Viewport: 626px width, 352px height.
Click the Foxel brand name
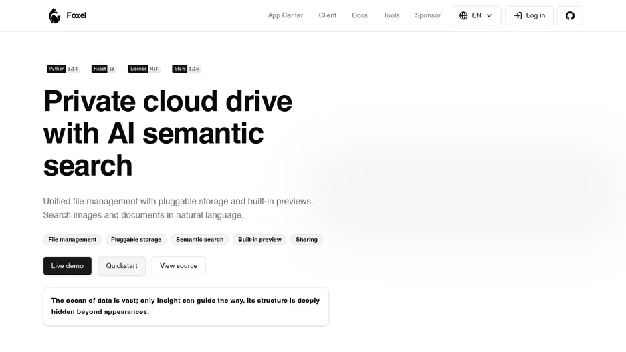click(76, 15)
